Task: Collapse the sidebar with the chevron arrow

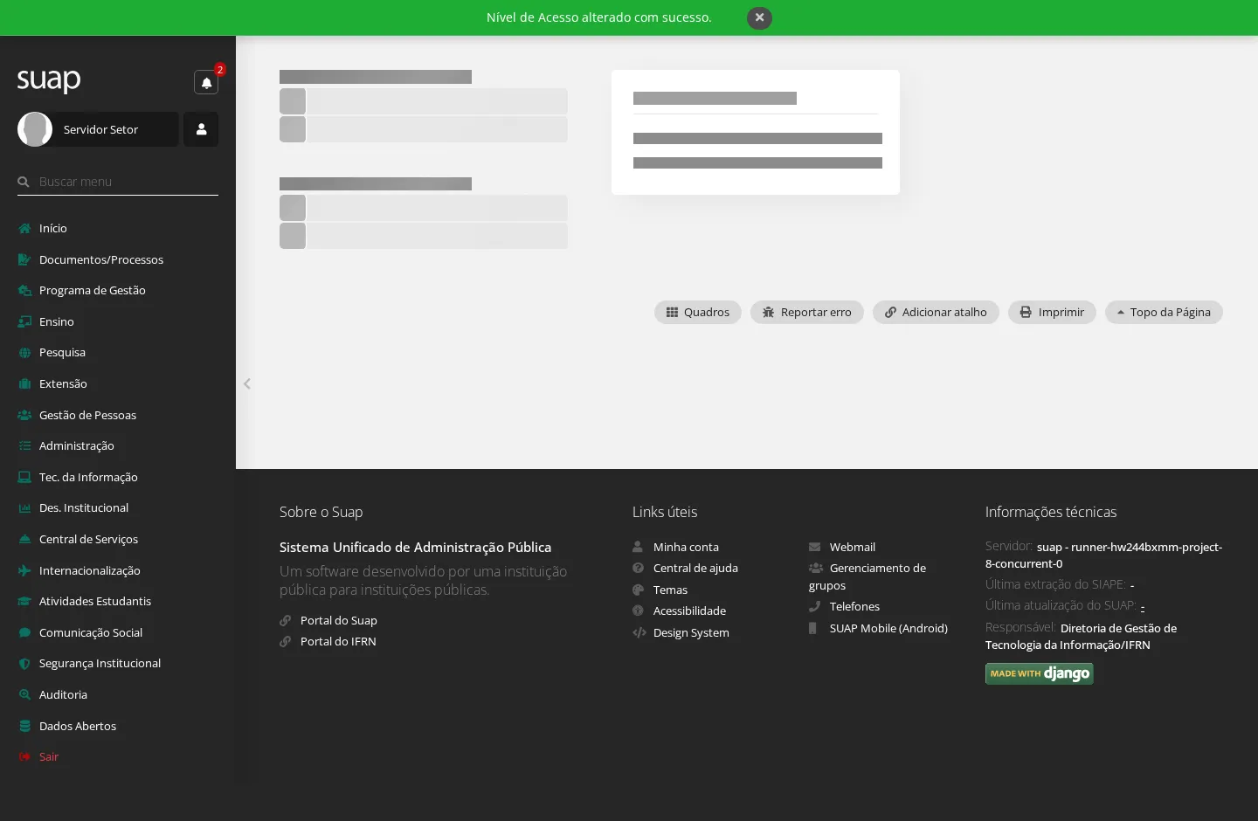Action: 247,383
